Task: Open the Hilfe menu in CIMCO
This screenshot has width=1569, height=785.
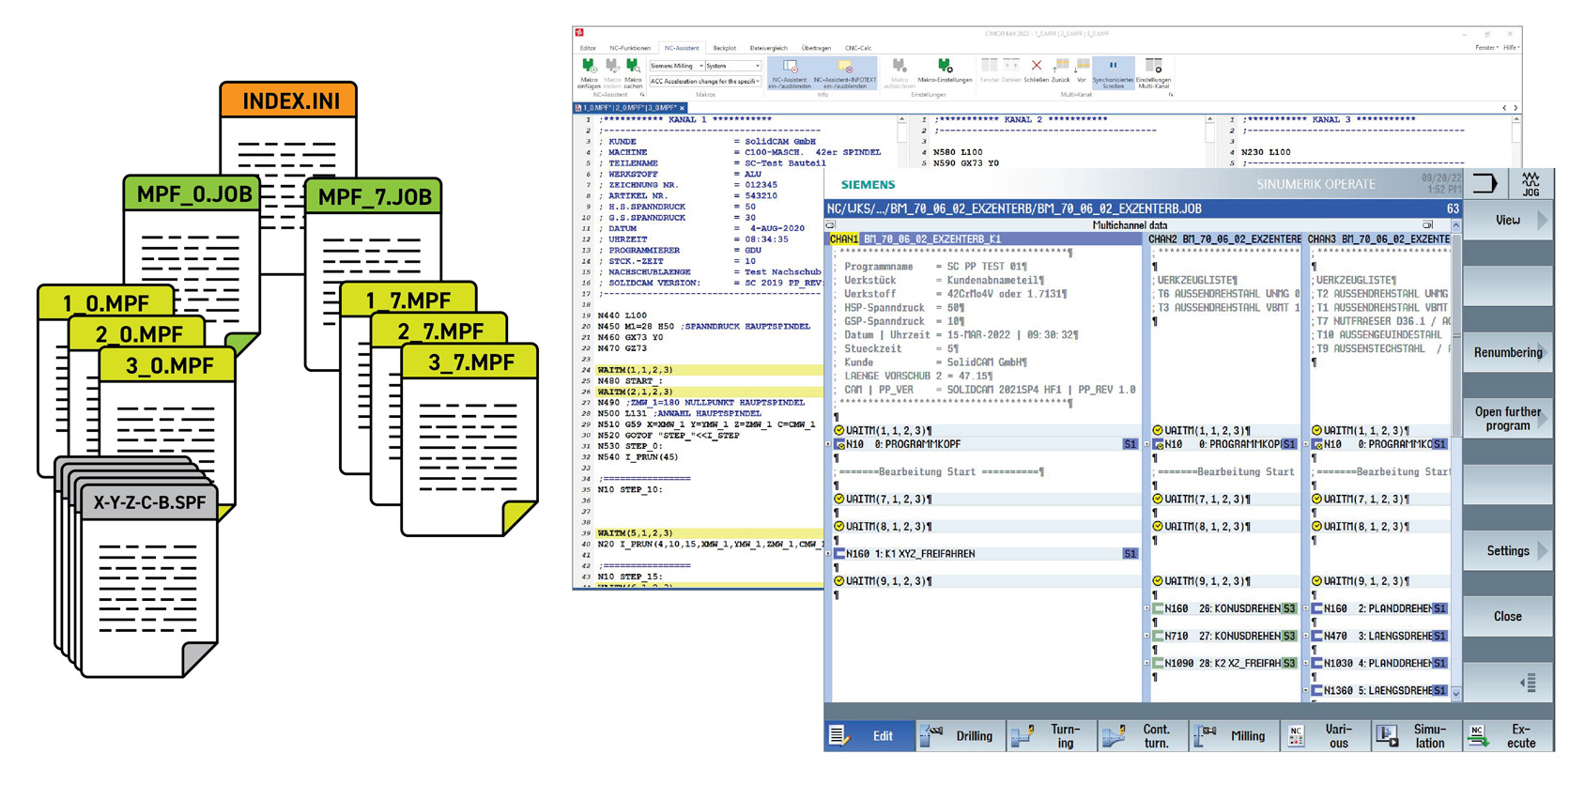Action: pyautogui.click(x=1511, y=48)
